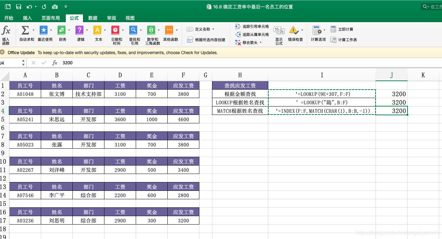
Task: Click the Undo arrow icon
Action: [29, 7]
